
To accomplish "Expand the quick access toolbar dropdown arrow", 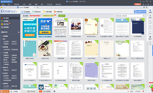I will pyautogui.click(x=15, y=7).
